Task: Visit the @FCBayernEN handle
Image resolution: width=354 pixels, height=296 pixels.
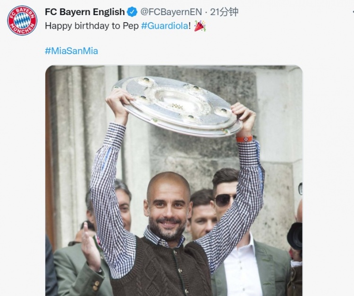Action: click(x=171, y=12)
